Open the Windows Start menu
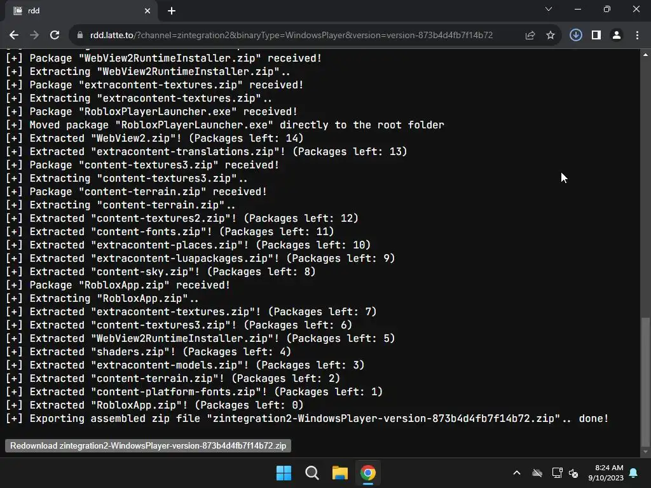This screenshot has width=651, height=488. (284, 473)
